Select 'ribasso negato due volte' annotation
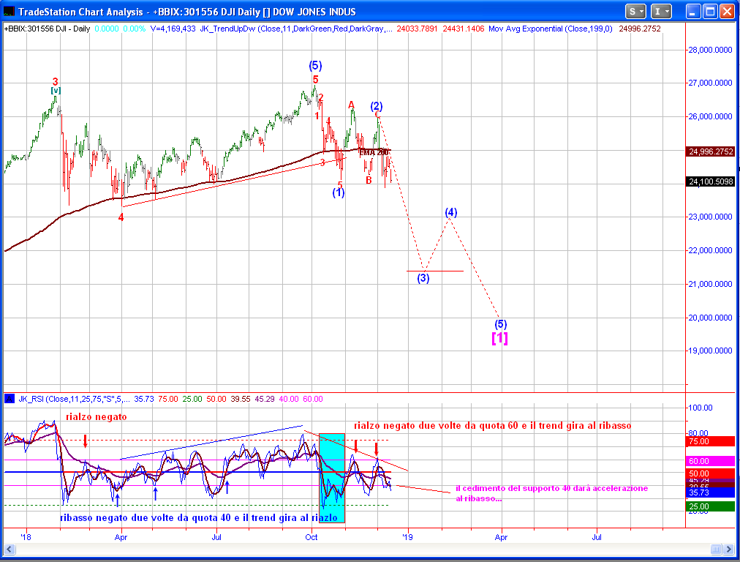This screenshot has width=740, height=562. coord(199,517)
